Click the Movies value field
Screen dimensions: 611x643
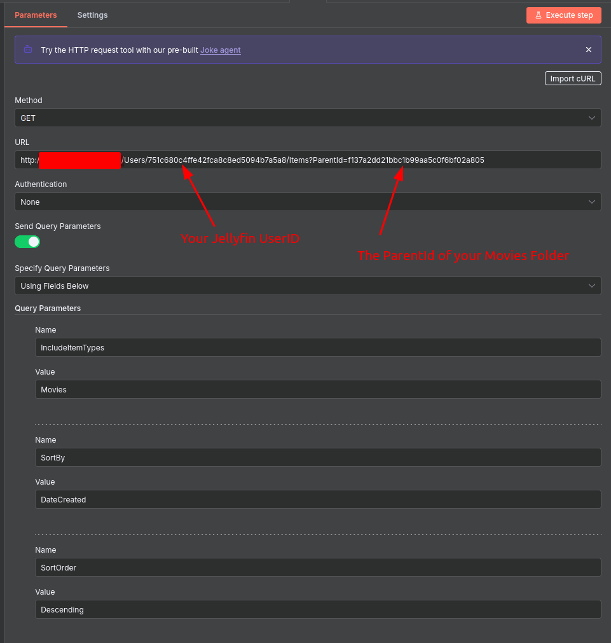[318, 389]
